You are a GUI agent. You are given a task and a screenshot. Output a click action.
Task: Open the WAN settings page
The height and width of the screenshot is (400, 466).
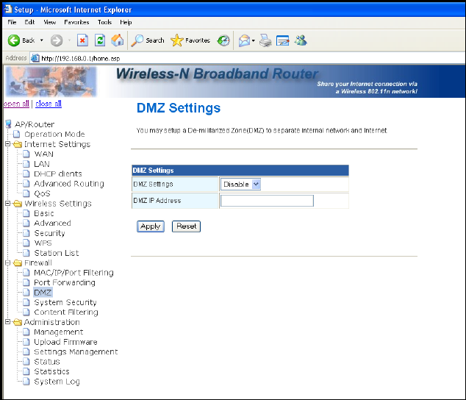(x=43, y=154)
